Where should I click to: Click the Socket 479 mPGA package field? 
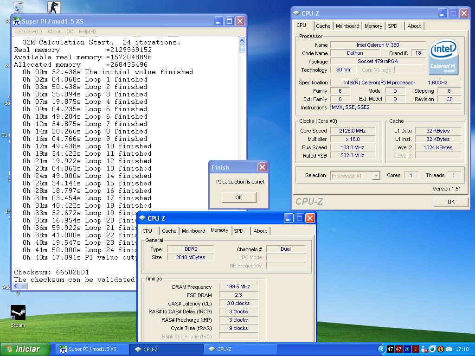[x=378, y=61]
